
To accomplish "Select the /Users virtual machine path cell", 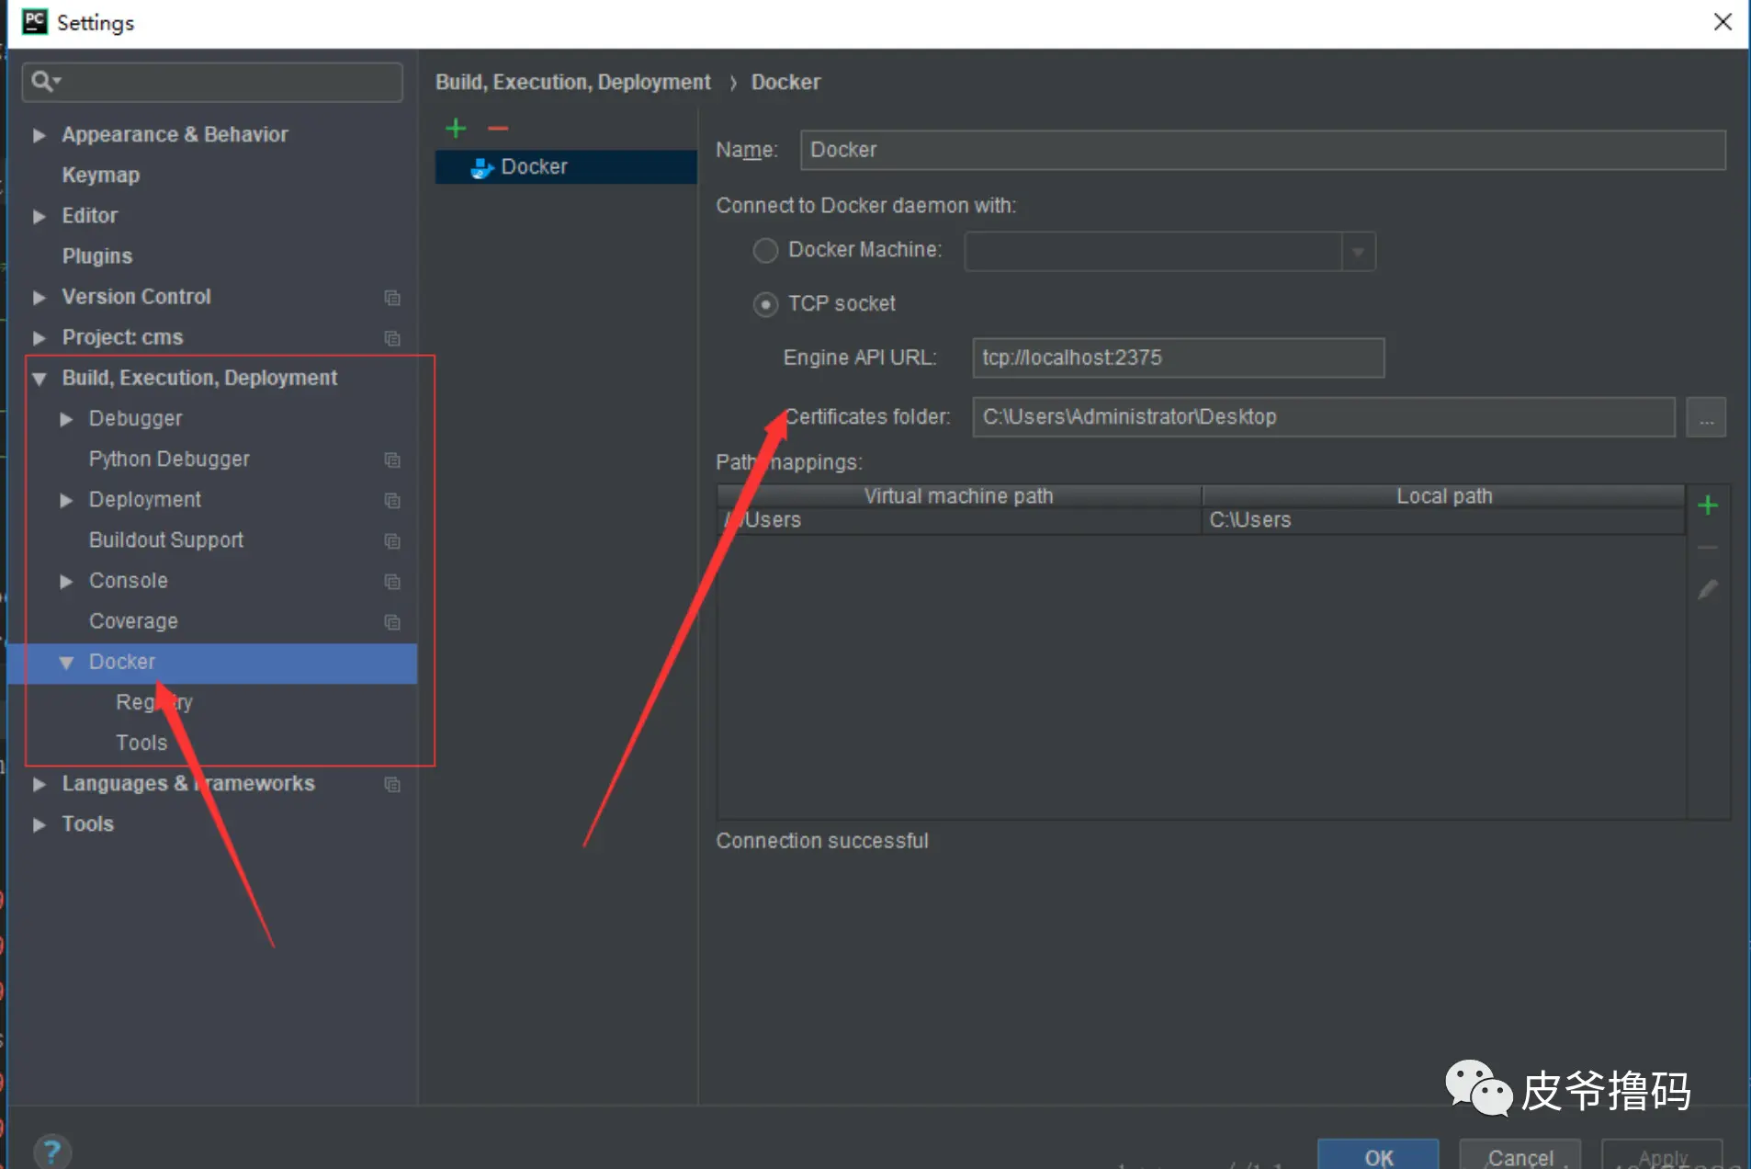I will [x=959, y=520].
